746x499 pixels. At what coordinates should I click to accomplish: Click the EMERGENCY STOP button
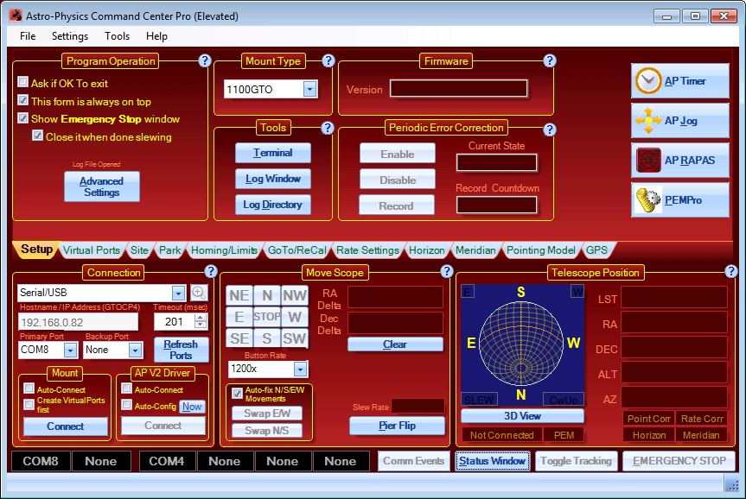[679, 461]
